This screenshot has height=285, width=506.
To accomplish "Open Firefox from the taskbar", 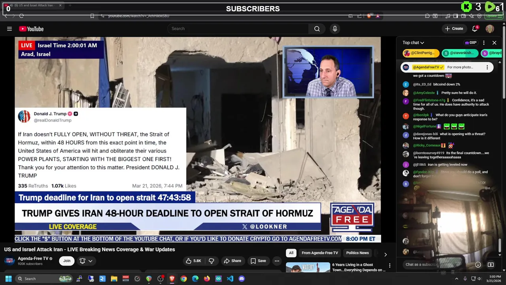I will click(x=207, y=279).
